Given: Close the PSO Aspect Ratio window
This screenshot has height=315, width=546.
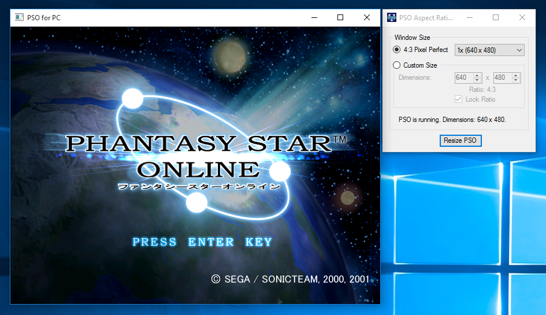Looking at the screenshot, I should pyautogui.click(x=522, y=17).
